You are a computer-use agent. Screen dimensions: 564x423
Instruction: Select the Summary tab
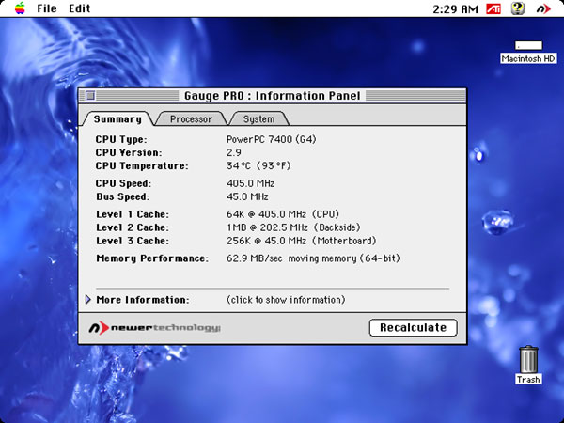[117, 118]
